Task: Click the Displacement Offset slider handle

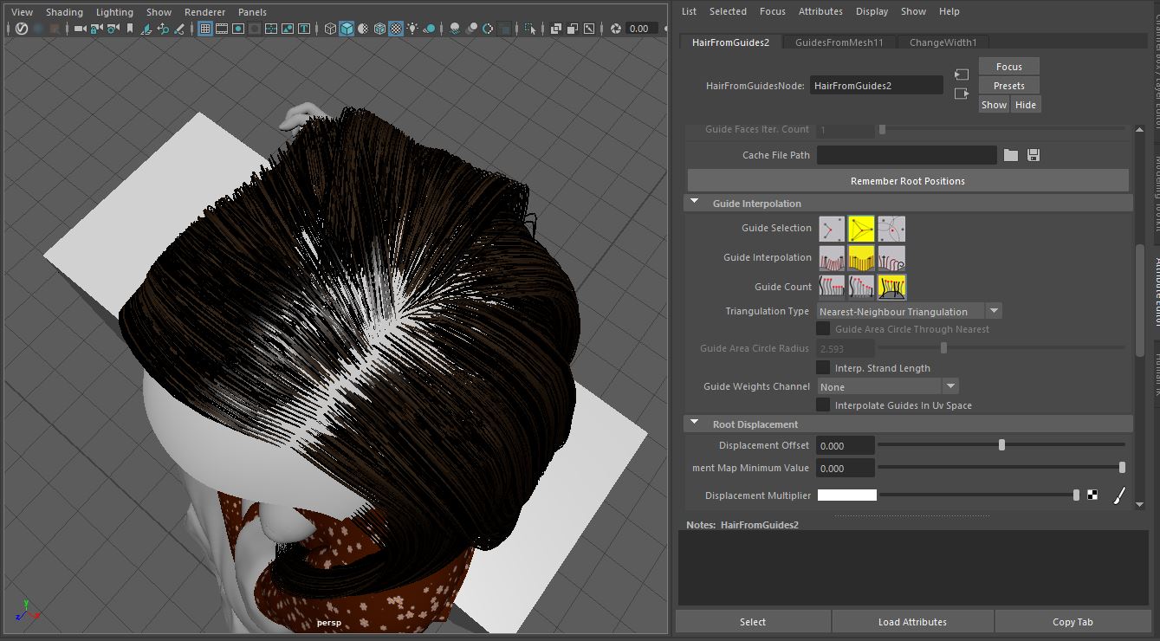Action: (x=1001, y=445)
